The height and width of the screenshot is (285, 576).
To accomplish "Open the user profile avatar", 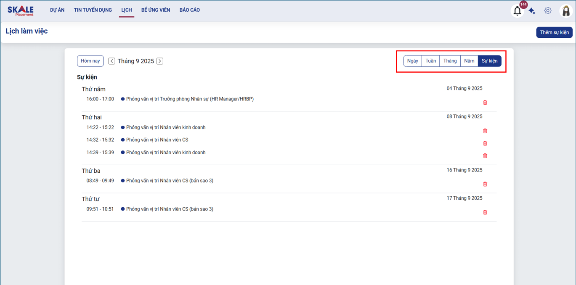I will pos(566,11).
